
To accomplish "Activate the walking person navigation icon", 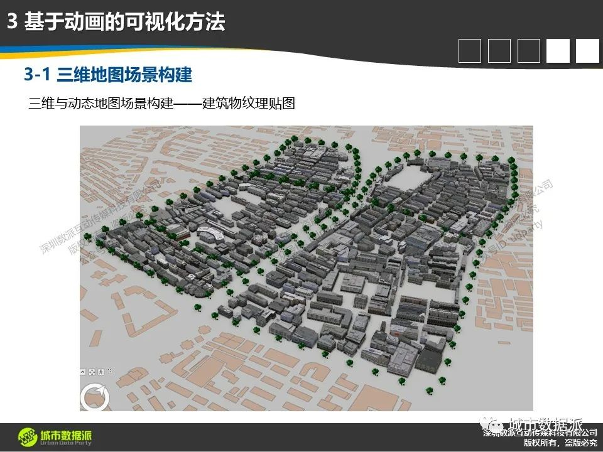I will point(101,372).
